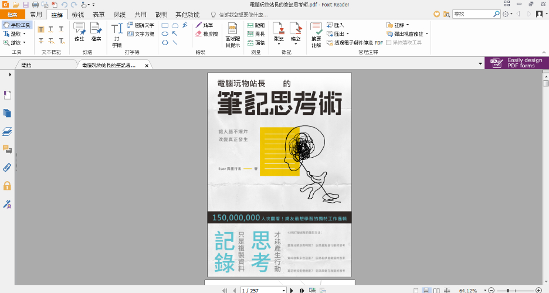The image size is (549, 293).
Task: Select the Hand tool (手形工具)
Action: pos(17,25)
